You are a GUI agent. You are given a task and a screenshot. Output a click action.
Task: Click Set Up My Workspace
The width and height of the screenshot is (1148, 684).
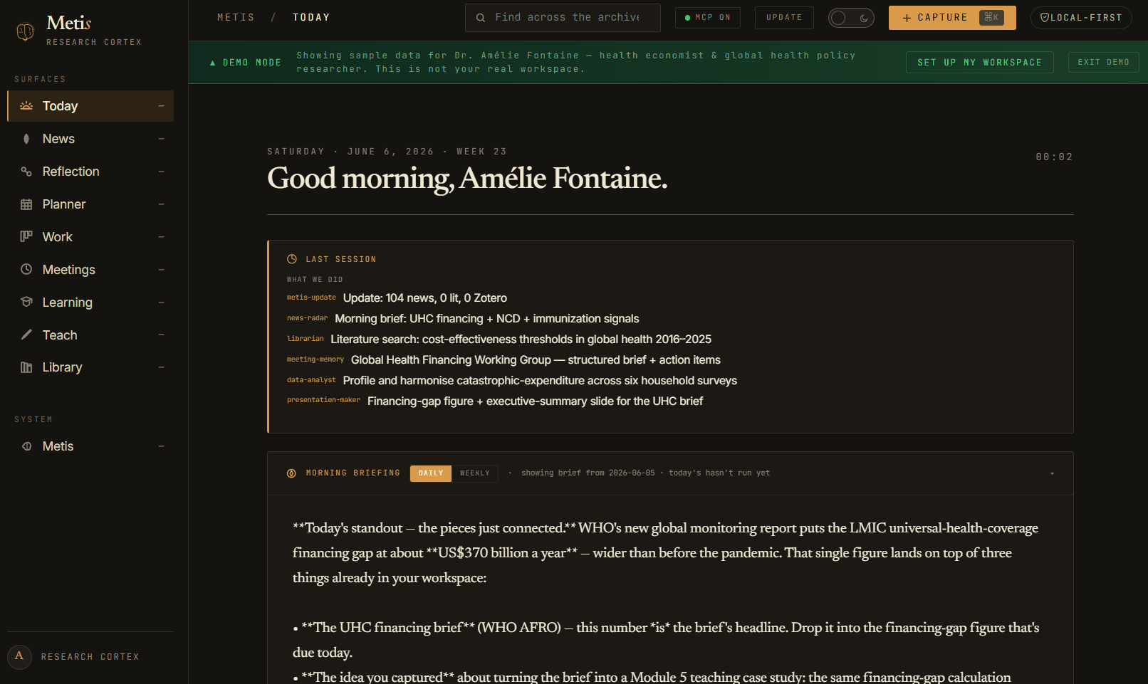pyautogui.click(x=980, y=63)
